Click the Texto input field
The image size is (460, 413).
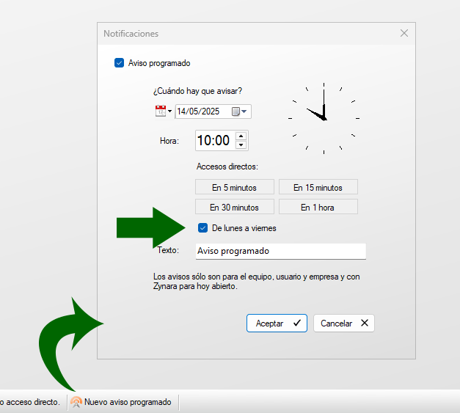[x=281, y=251]
